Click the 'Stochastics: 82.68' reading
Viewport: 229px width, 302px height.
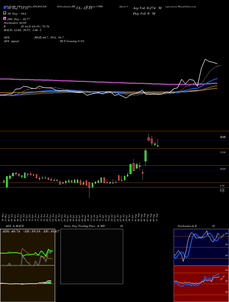point(15,23)
